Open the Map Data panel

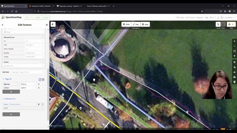click(234, 67)
